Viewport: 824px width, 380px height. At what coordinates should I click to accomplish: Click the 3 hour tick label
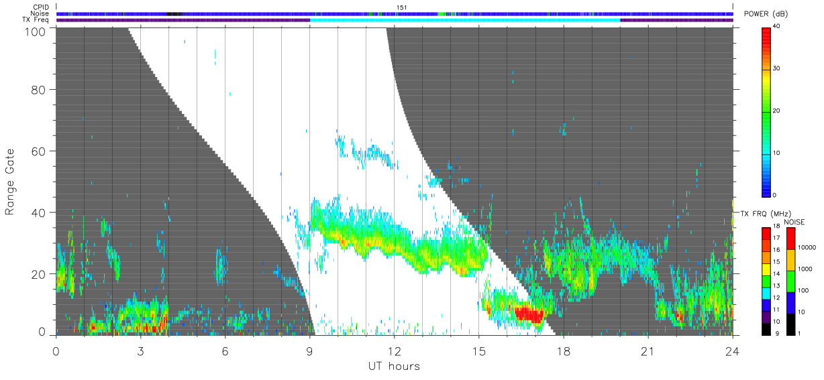click(140, 351)
